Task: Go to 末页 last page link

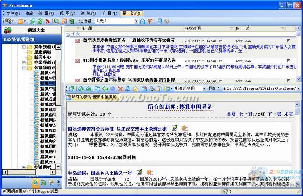Action: (x=288, y=114)
